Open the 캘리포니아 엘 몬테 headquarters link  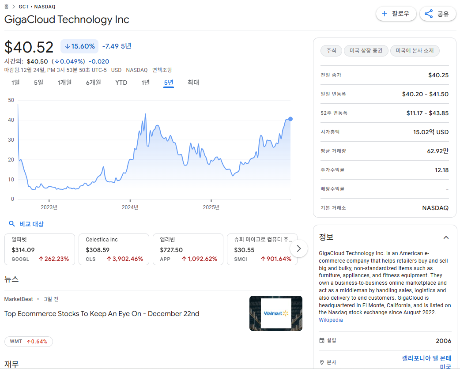pyautogui.click(x=426, y=358)
